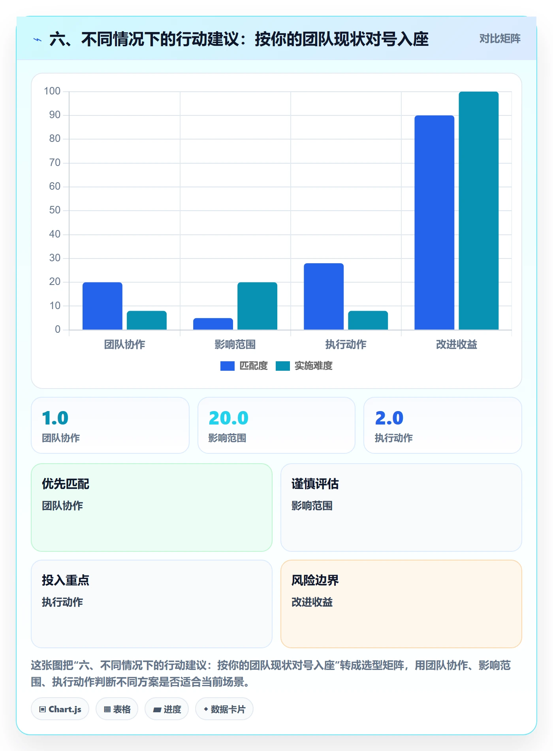Select the 进度 tag
Viewport: 553px width, 751px height.
[x=167, y=709]
